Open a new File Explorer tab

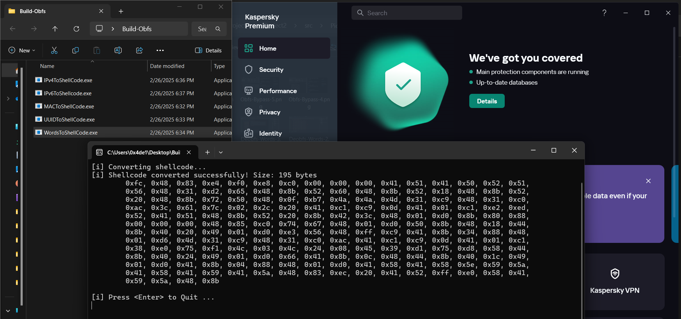121,11
